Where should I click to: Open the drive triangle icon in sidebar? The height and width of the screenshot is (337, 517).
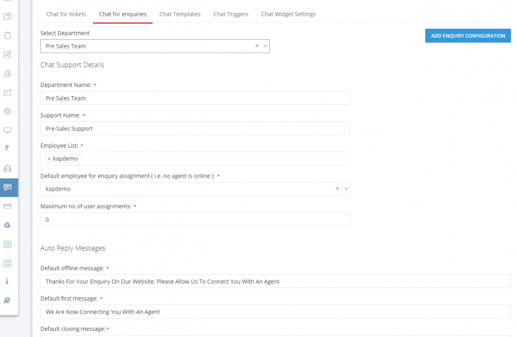[x=7, y=225]
